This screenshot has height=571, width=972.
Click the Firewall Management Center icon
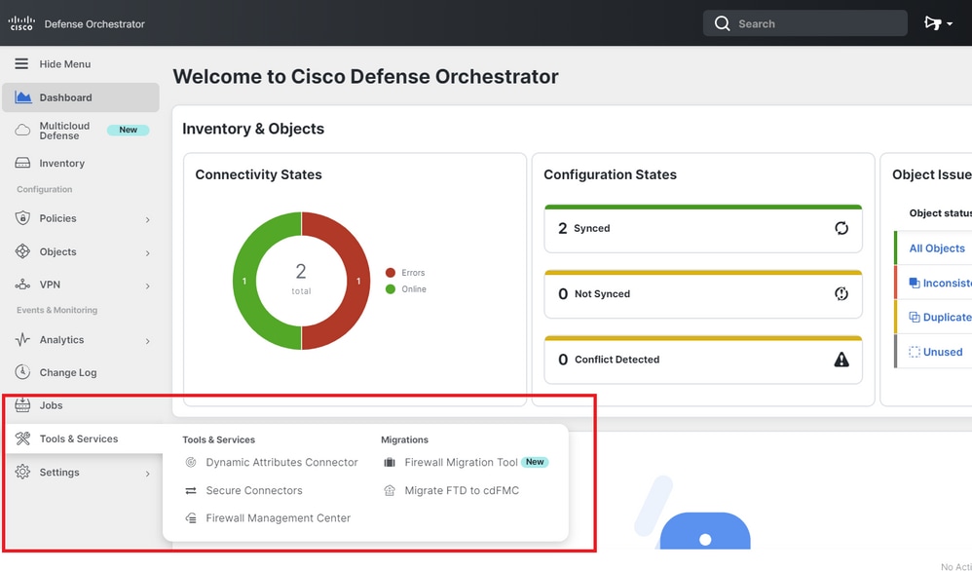[x=191, y=518]
